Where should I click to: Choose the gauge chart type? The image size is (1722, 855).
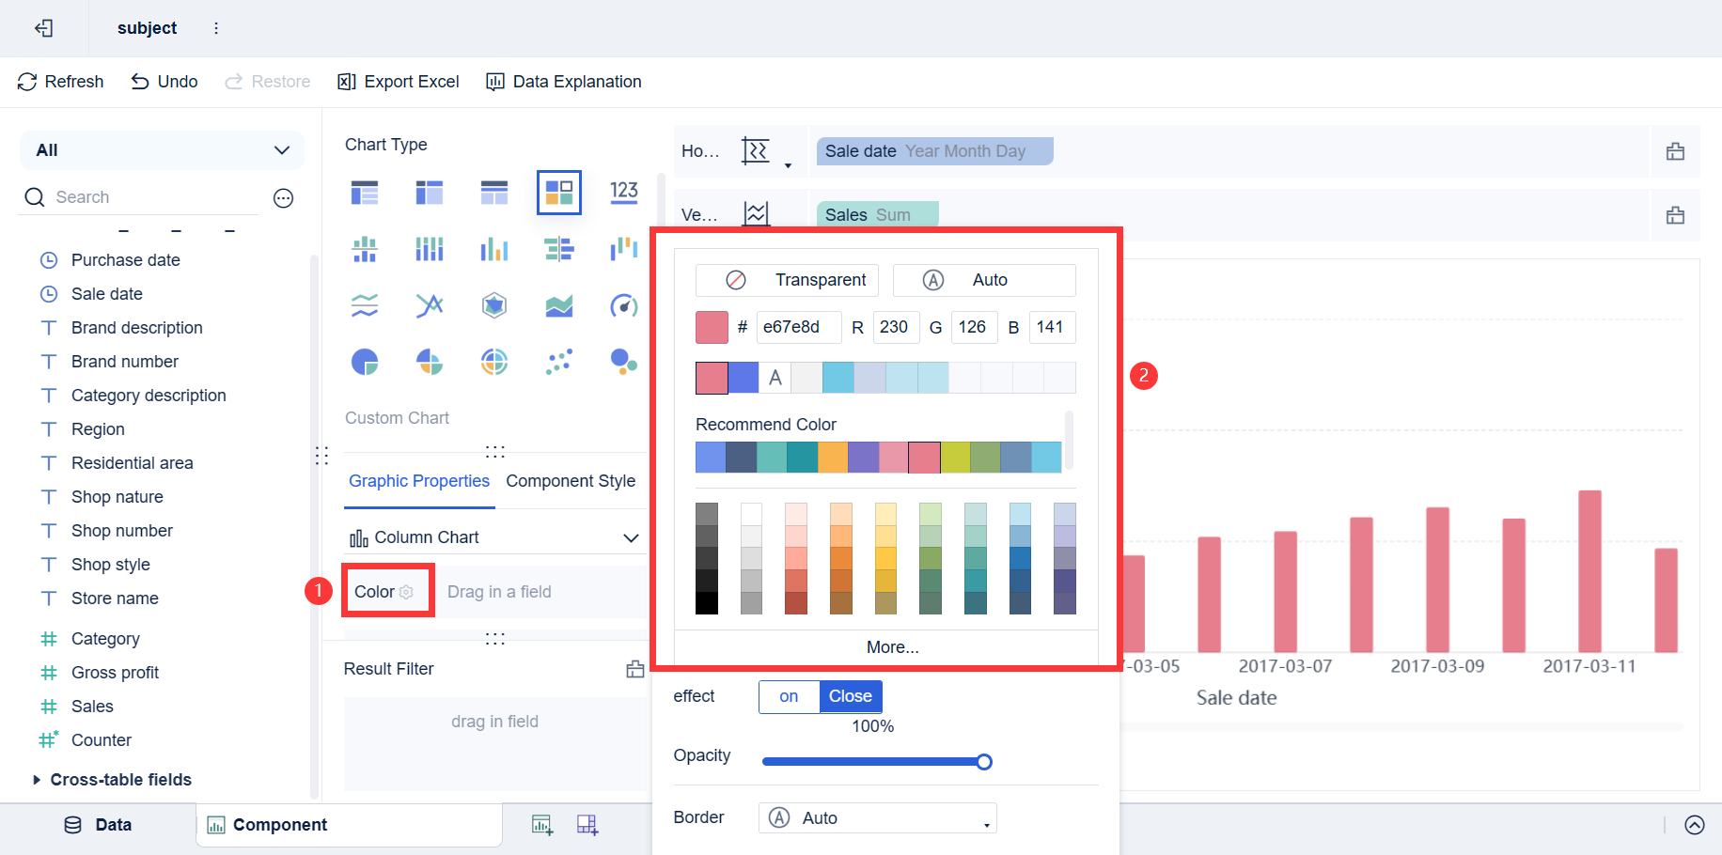pos(623,304)
